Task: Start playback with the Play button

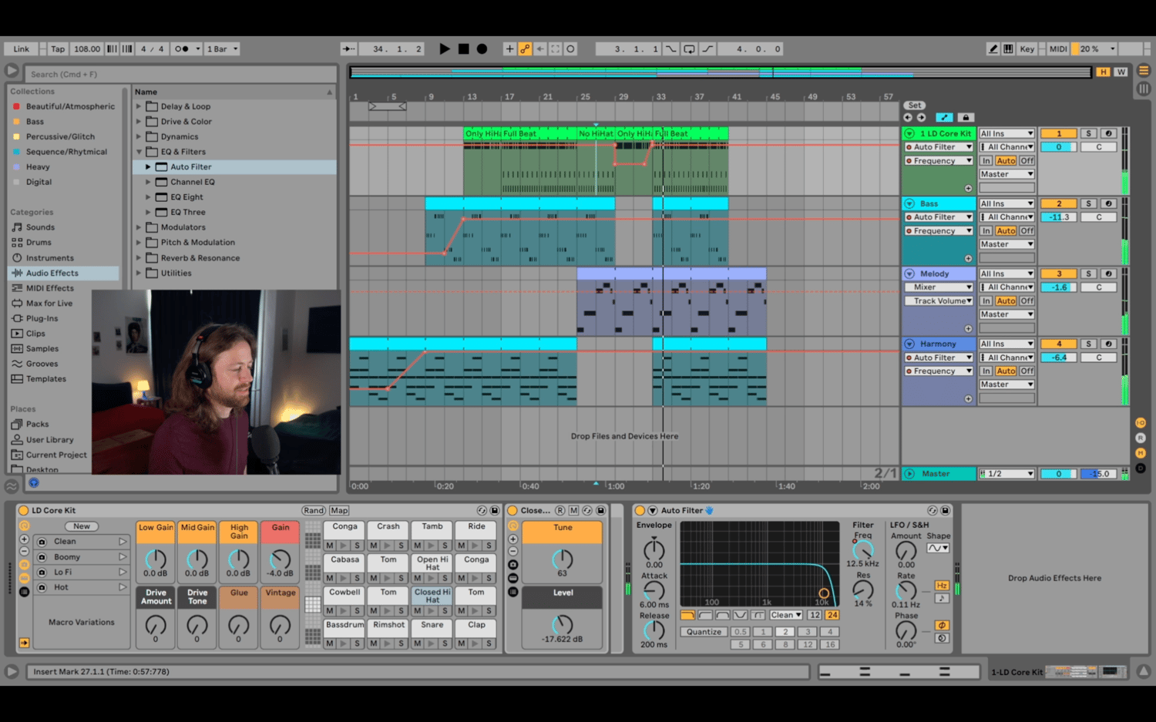Action: (x=445, y=49)
